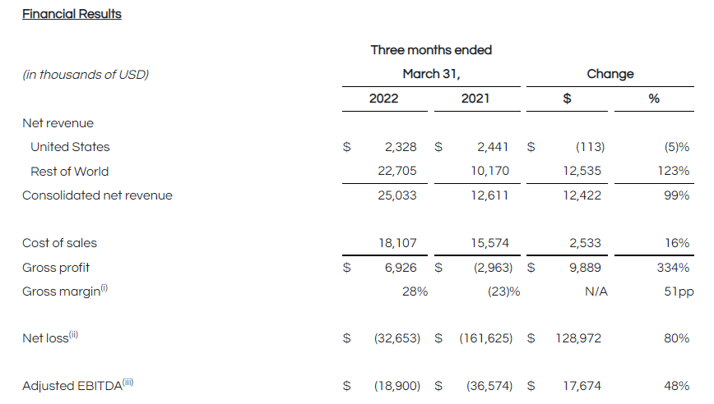The height and width of the screenshot is (404, 714).
Task: Select the 22,705 Rest of World value
Action: click(401, 172)
